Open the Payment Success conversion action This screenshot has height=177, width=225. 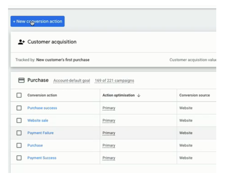pyautogui.click(x=42, y=158)
